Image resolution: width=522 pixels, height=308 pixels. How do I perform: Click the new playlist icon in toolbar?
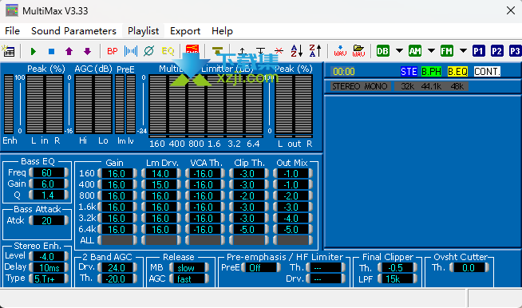(8, 51)
